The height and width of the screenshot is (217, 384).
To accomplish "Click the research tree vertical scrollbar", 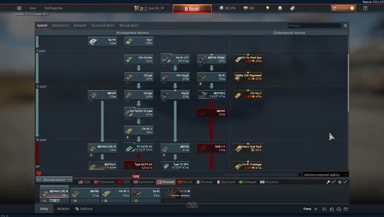I will [348, 83].
